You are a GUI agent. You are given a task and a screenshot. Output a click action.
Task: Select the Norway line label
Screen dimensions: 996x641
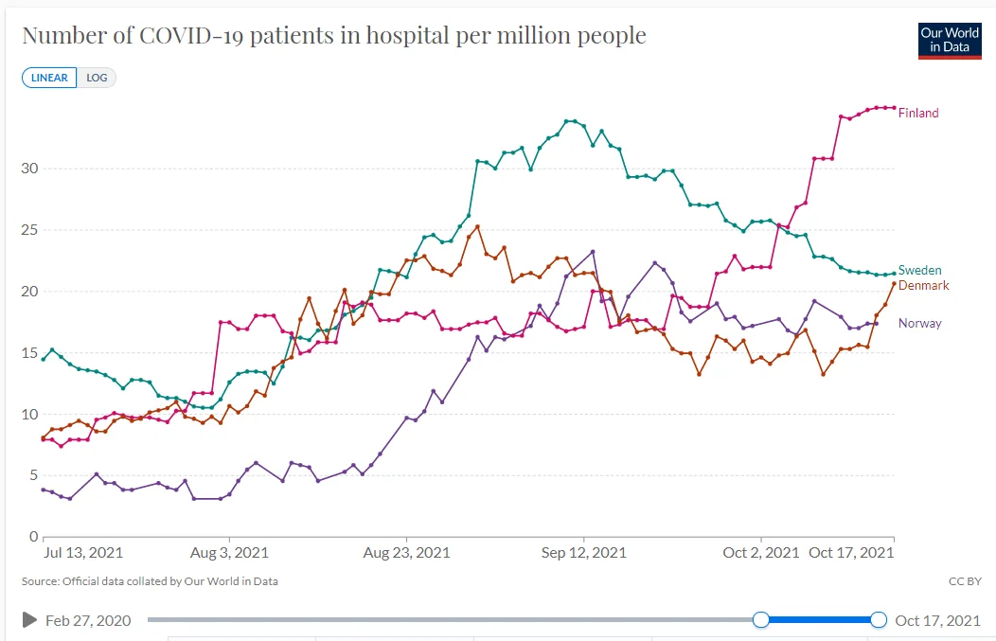(x=919, y=324)
